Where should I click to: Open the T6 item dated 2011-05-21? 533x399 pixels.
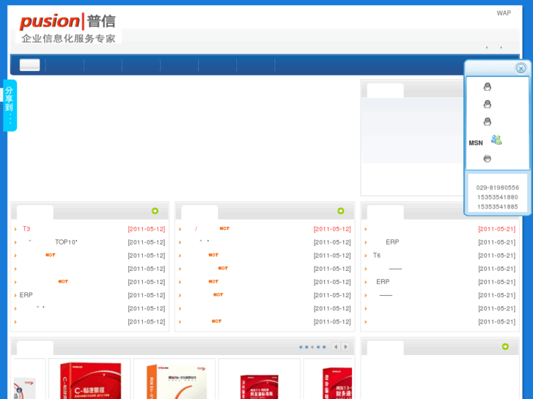tap(377, 256)
